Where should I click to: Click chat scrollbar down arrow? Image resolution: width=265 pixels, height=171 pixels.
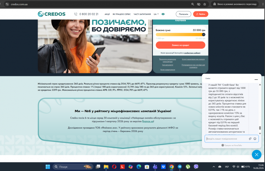coord(260,134)
